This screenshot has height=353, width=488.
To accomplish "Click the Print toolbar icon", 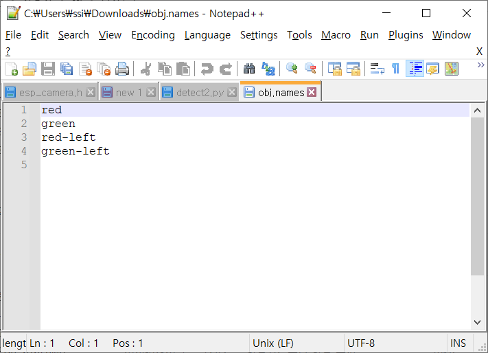I will click(x=122, y=69).
